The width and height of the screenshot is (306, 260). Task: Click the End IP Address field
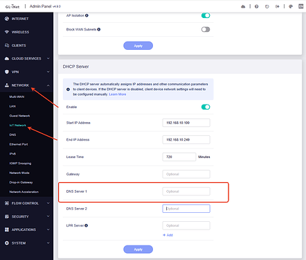click(186, 139)
